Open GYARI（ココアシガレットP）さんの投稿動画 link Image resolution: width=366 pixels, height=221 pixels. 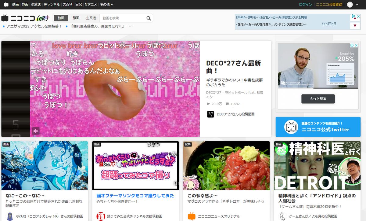[x=49, y=216]
